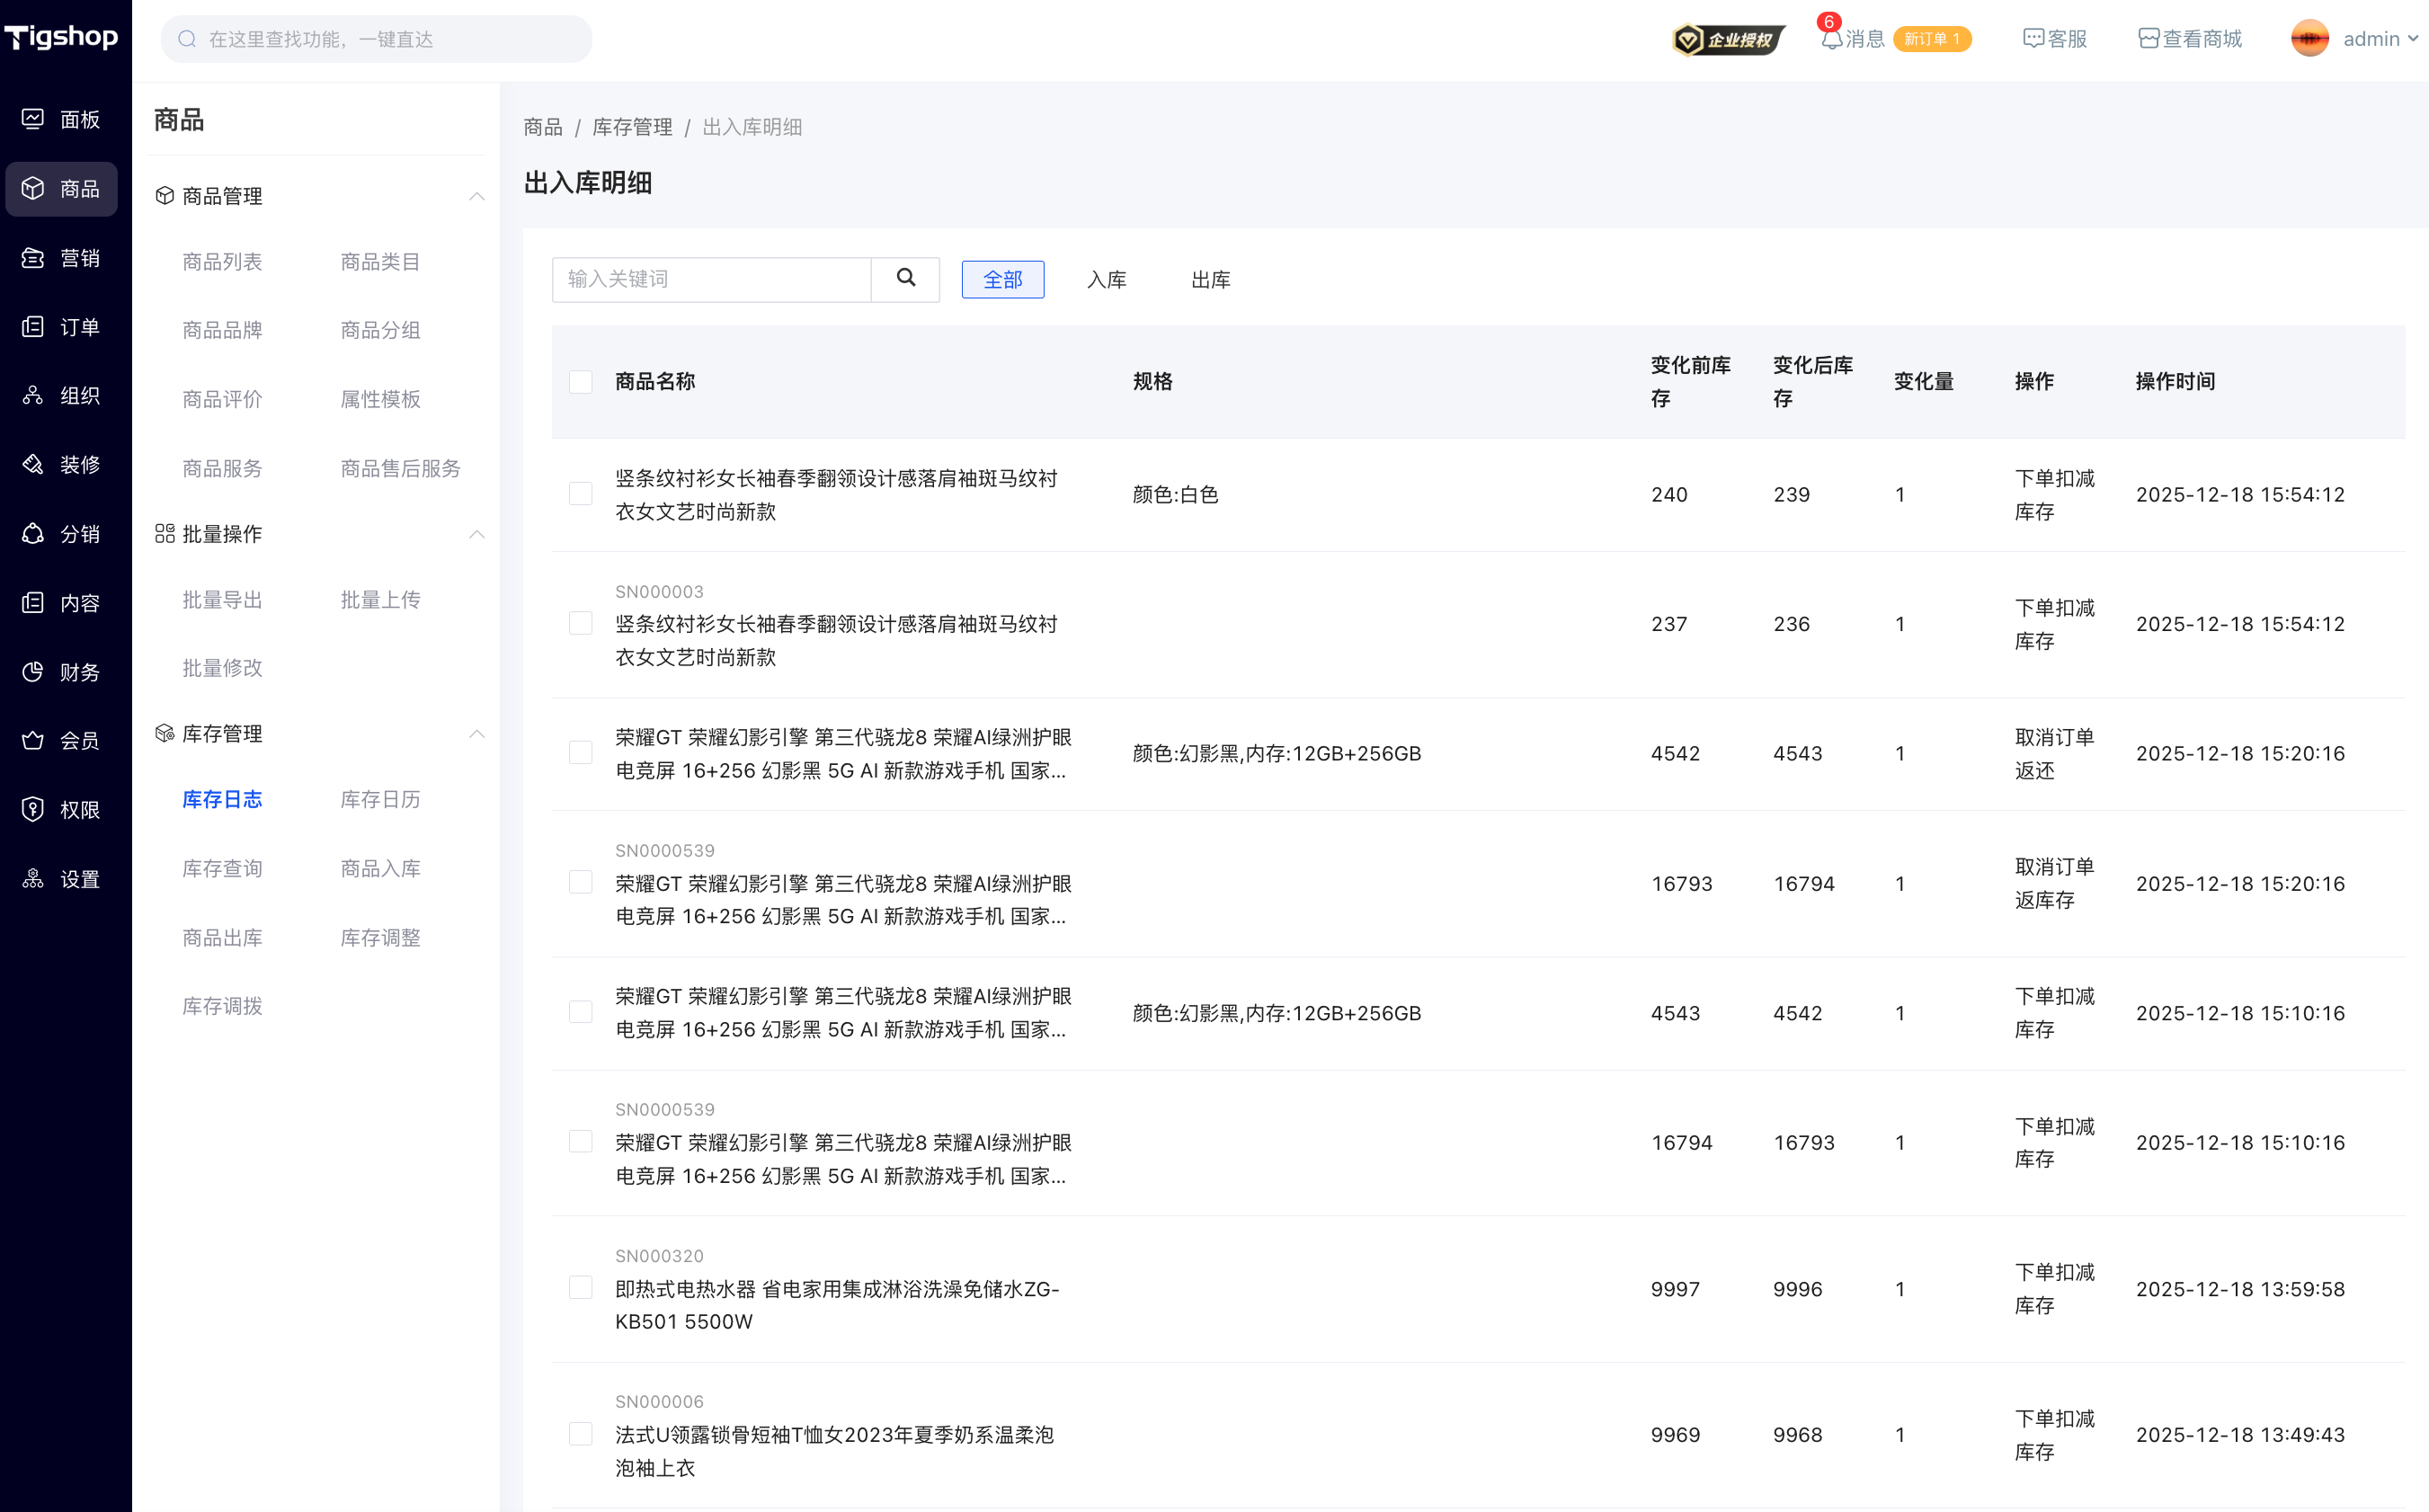Select the SN000320 water heater row checkbox
The height and width of the screenshot is (1512, 2429).
click(580, 1288)
